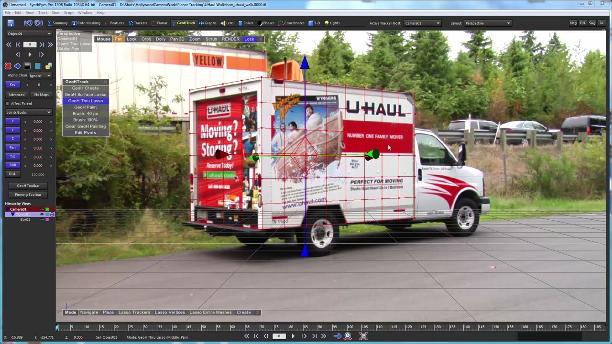Open the Planar room

click(160, 23)
